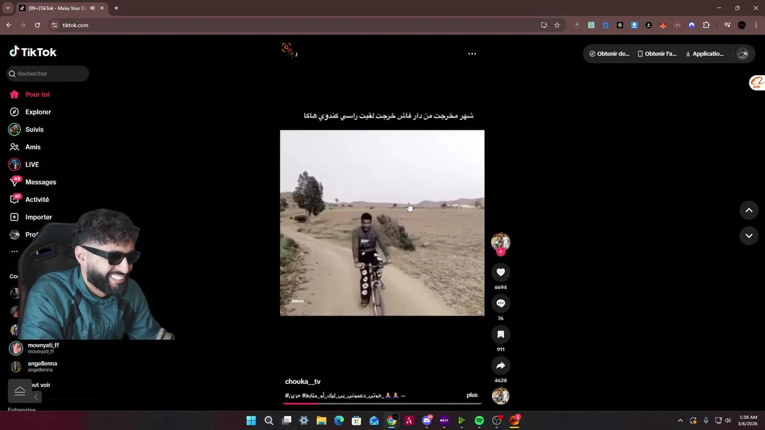The image size is (765, 430).
Task: Click the TikTok logo
Action: pos(33,52)
